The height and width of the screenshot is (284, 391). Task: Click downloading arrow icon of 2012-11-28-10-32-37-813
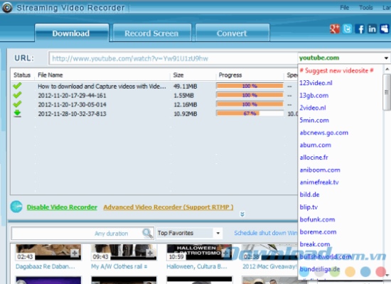coord(17,114)
